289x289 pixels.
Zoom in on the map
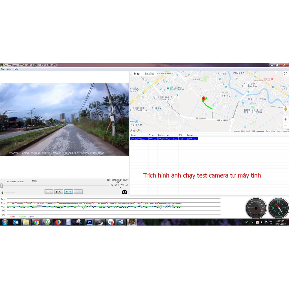point(285,119)
